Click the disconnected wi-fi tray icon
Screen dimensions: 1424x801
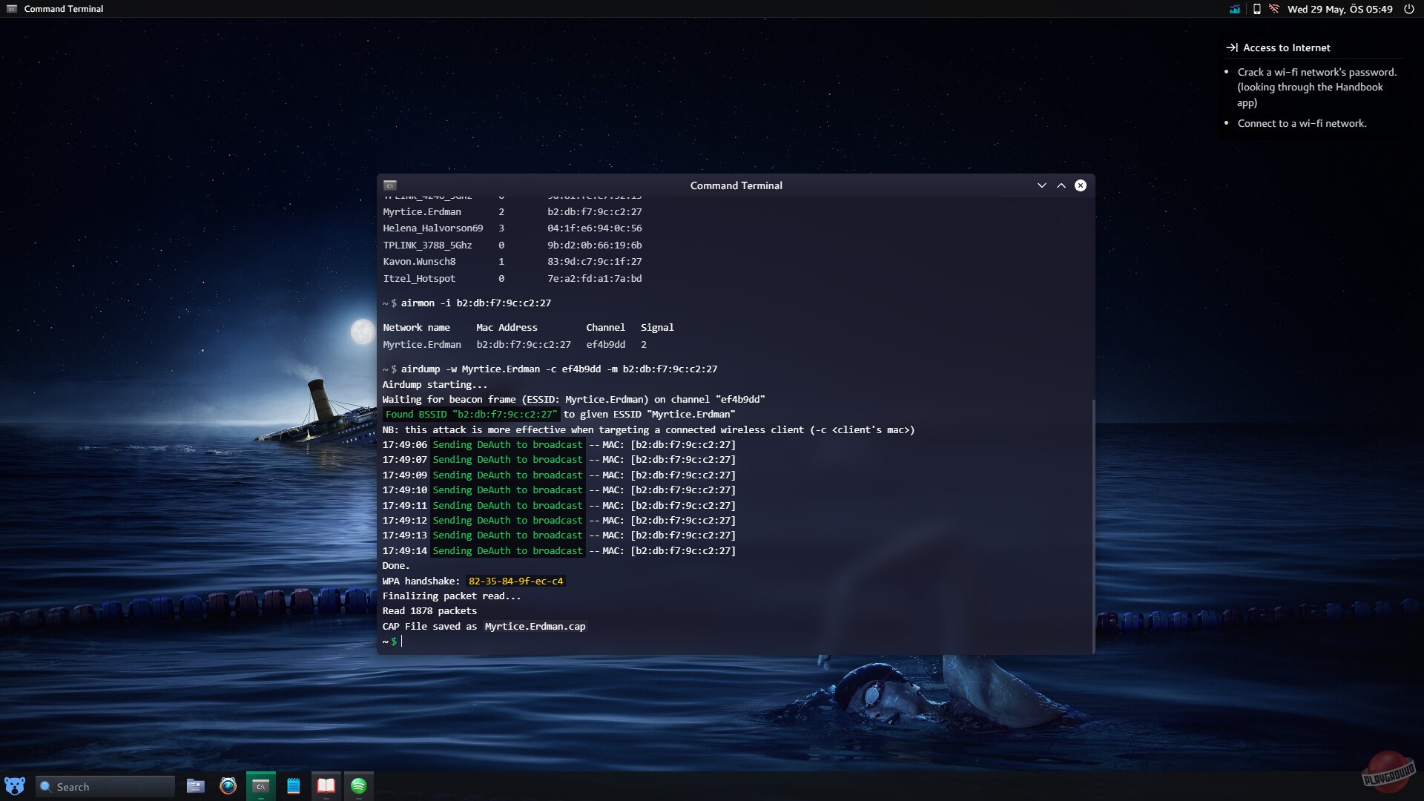pyautogui.click(x=1274, y=9)
